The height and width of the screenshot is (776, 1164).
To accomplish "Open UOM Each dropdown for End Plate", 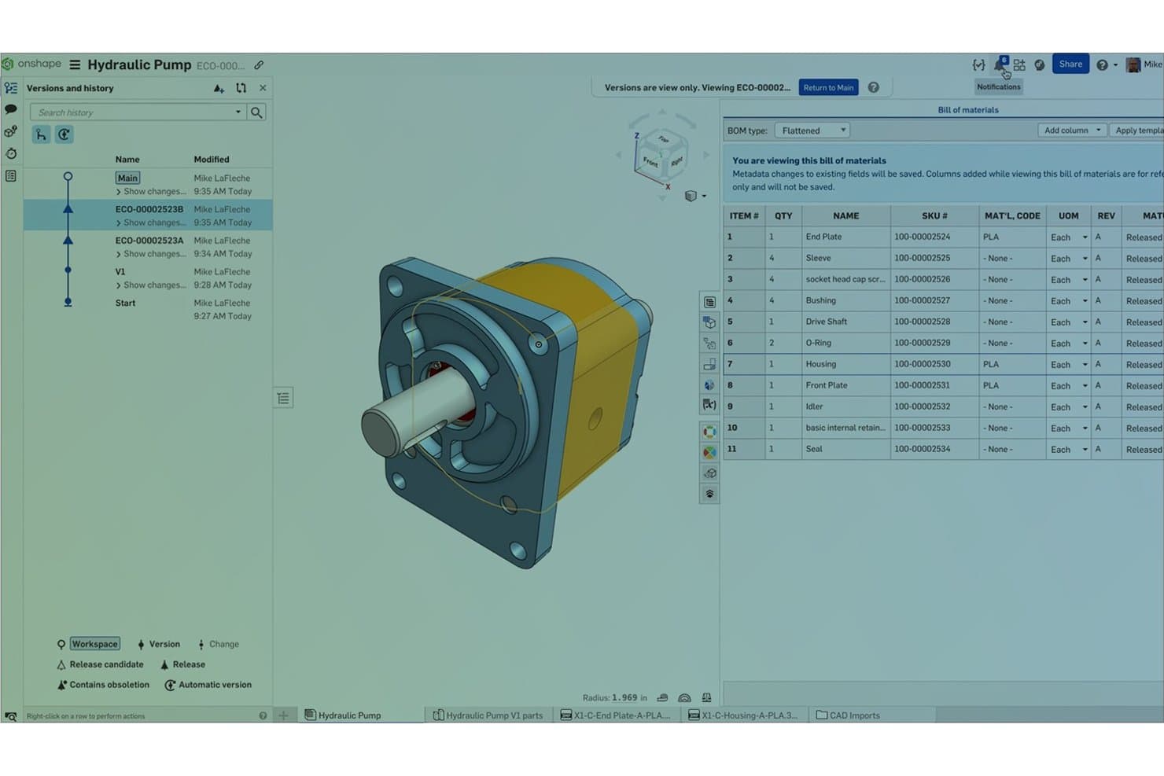I will click(x=1069, y=237).
